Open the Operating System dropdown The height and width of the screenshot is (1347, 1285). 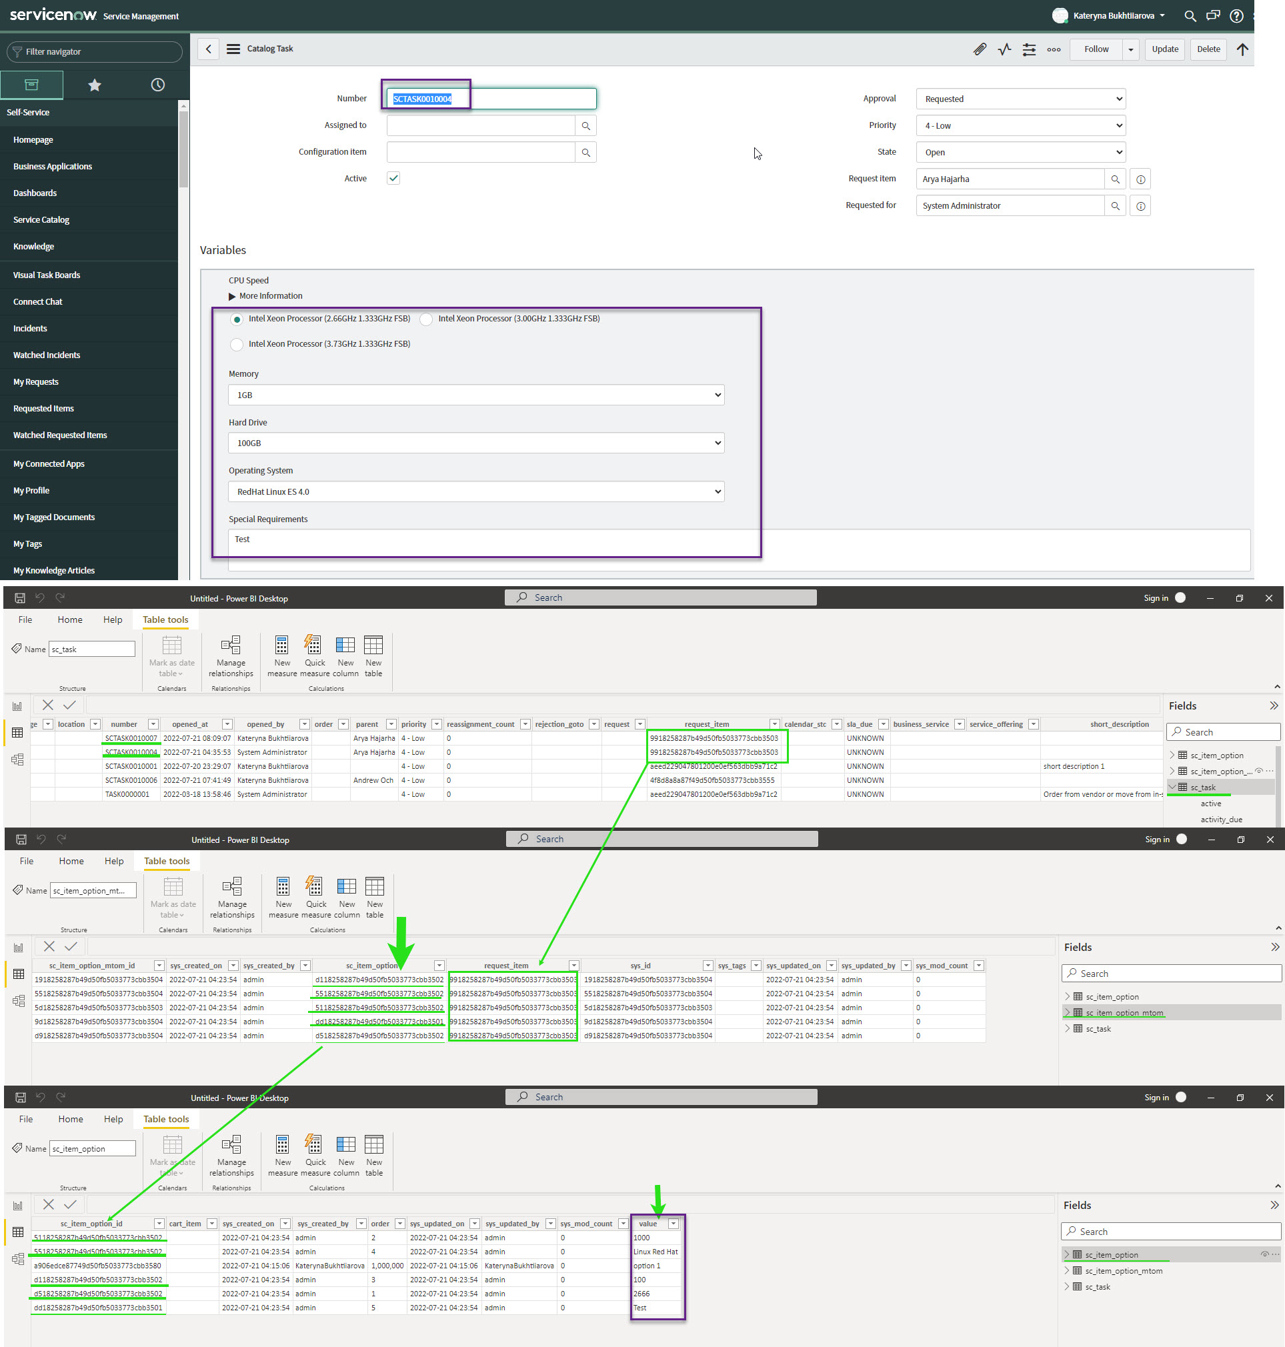pyautogui.click(x=476, y=491)
